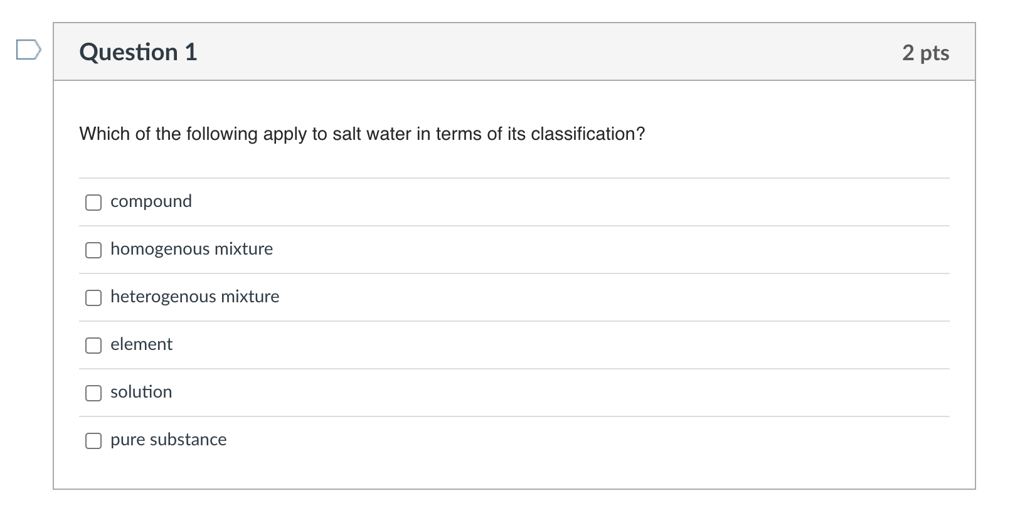Click the homogenous mixture answer text
Image resolution: width=1015 pixels, height=508 pixels.
(191, 249)
